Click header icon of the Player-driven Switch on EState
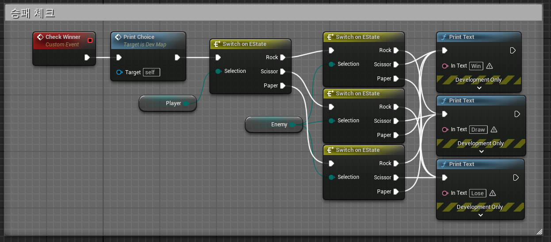 217,44
